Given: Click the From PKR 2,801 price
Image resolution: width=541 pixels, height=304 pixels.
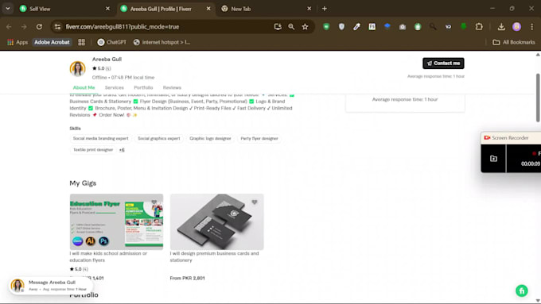Looking at the screenshot, I should pos(187,278).
